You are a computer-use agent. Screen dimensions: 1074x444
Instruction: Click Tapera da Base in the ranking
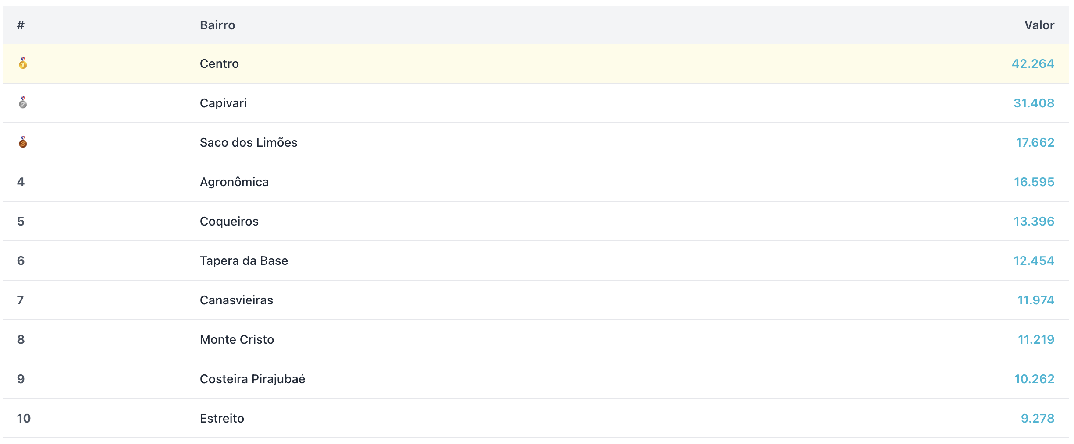click(x=244, y=261)
